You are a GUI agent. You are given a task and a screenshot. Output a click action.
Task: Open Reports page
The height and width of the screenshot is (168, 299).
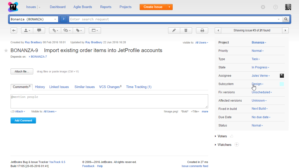(x=106, y=7)
